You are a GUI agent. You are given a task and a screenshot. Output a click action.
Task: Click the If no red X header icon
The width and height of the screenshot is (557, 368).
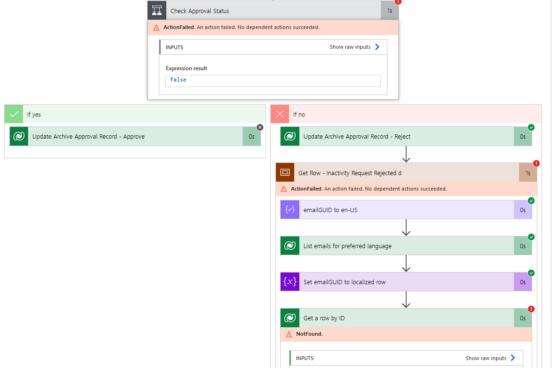(279, 114)
